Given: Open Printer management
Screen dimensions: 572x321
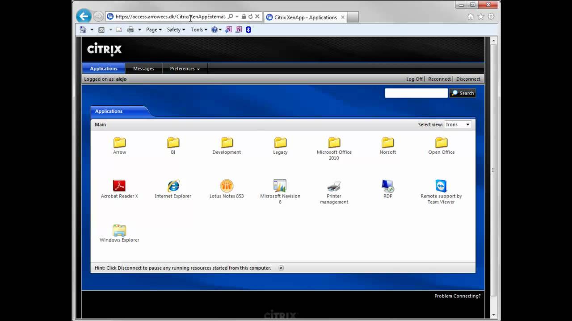Looking at the screenshot, I should (x=334, y=192).
